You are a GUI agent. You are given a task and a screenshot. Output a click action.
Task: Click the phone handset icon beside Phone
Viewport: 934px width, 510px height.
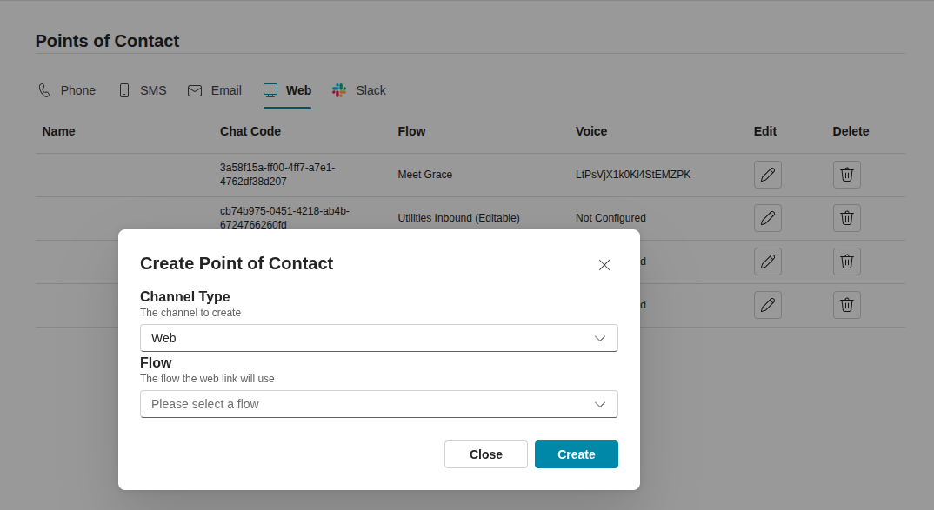43,89
